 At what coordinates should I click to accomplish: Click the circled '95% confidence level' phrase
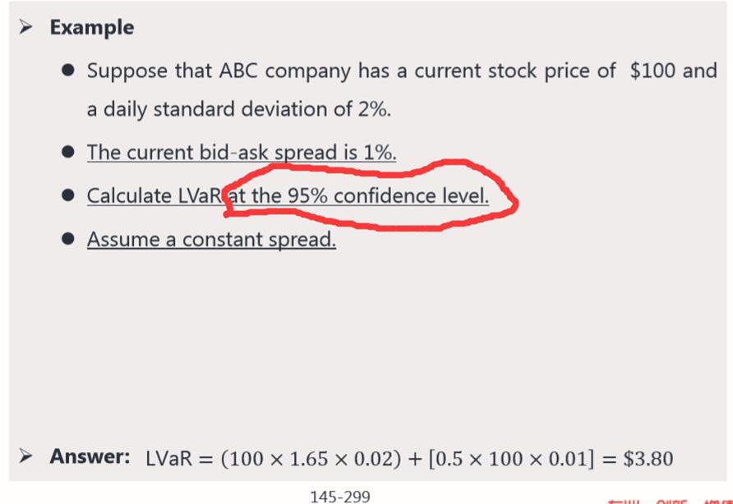(x=388, y=195)
